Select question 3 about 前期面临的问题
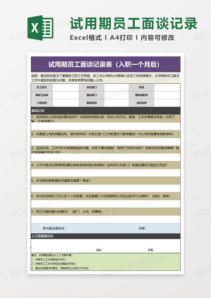 [105, 150]
